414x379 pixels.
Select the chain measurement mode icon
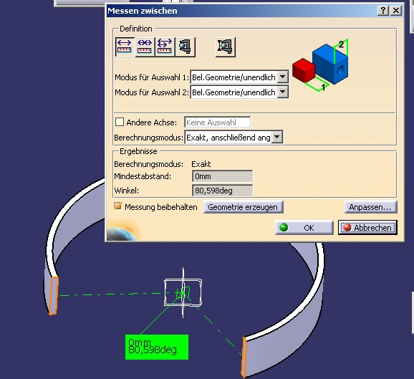click(x=145, y=47)
